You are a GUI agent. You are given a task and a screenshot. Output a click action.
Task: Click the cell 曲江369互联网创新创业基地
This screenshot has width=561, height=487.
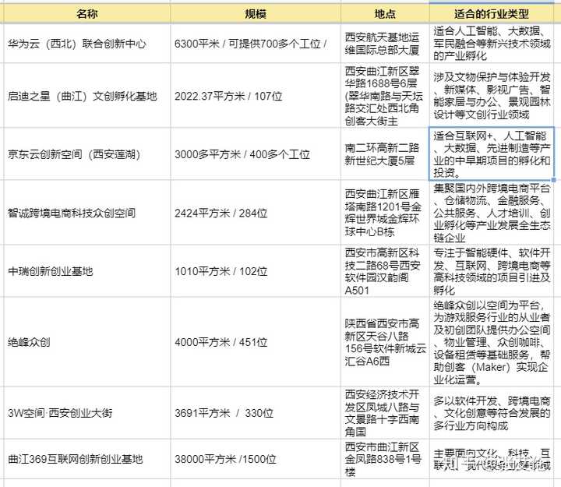pos(87,459)
